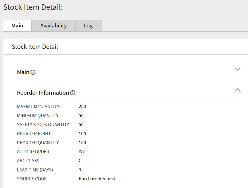
Task: Select the ABC CLASS value C
Action: click(x=80, y=161)
